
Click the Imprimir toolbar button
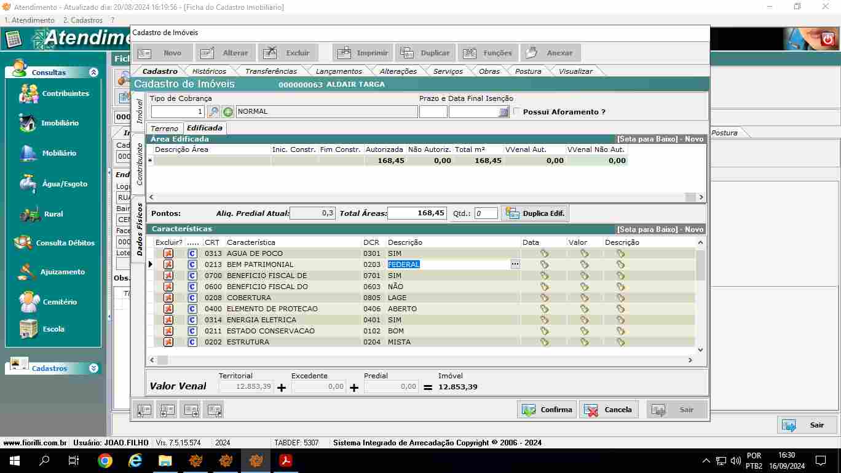click(x=363, y=53)
